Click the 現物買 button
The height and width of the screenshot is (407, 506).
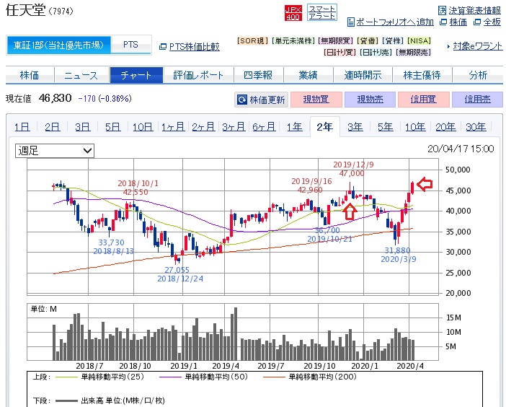coord(316,100)
